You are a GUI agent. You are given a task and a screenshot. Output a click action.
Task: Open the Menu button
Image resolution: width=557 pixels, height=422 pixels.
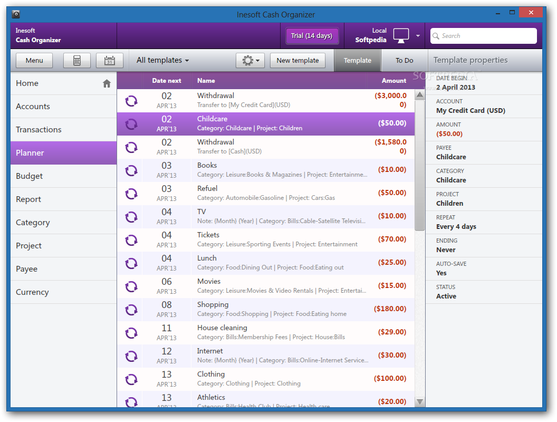(x=34, y=60)
